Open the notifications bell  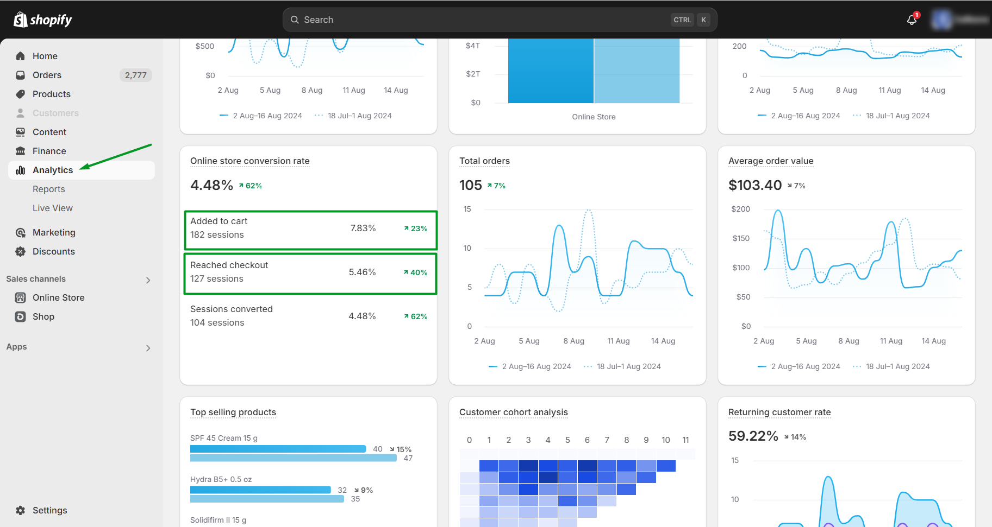[x=912, y=20]
